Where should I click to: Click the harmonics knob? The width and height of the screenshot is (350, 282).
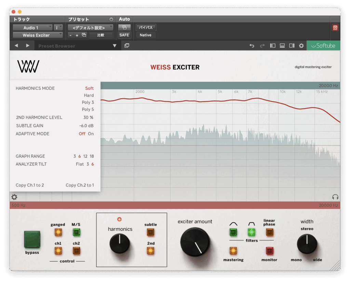tap(120, 243)
